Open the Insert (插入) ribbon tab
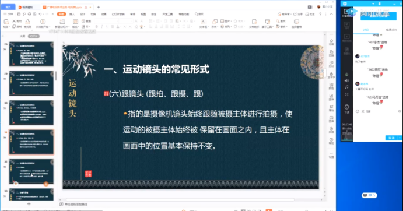Viewport: 403px width, 211px height. click(72, 14)
